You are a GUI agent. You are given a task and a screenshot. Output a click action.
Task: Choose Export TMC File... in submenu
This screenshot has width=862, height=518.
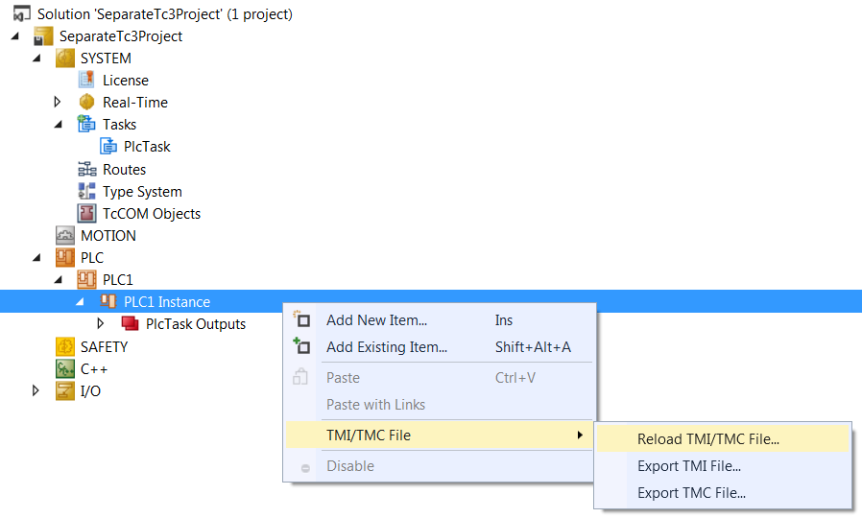pos(723,493)
